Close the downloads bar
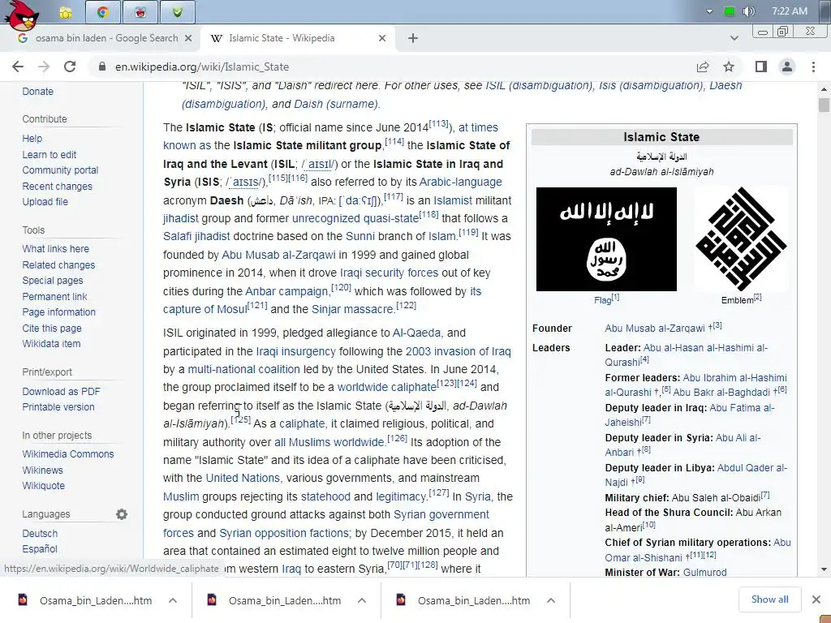The image size is (831, 623). (816, 599)
